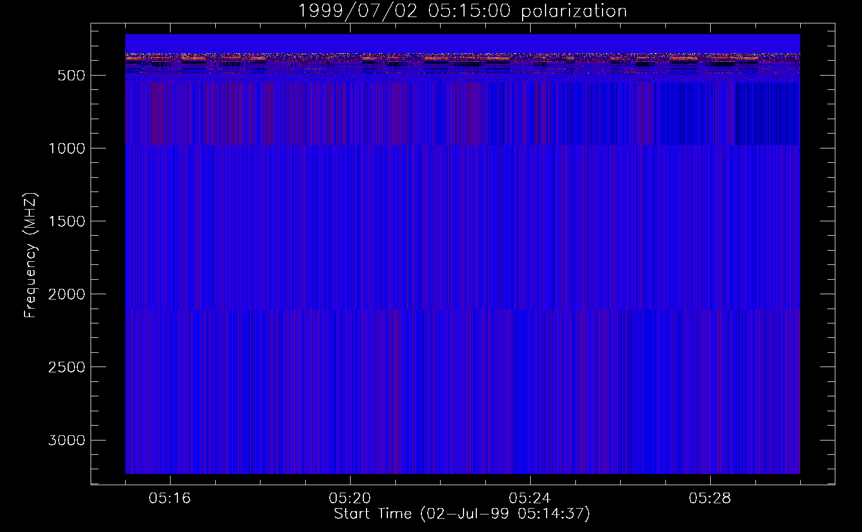862x532 pixels.
Task: Click the plot title '1999/07/02 05:15:00 polarization'
Action: 462,11
